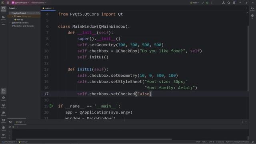The width and height of the screenshot is (256, 144).
Task: Open Code With Me user icon
Action: [223, 3]
